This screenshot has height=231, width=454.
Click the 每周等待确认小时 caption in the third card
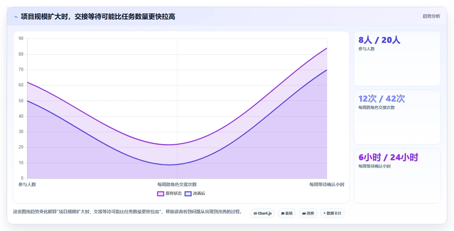pyautogui.click(x=375, y=166)
